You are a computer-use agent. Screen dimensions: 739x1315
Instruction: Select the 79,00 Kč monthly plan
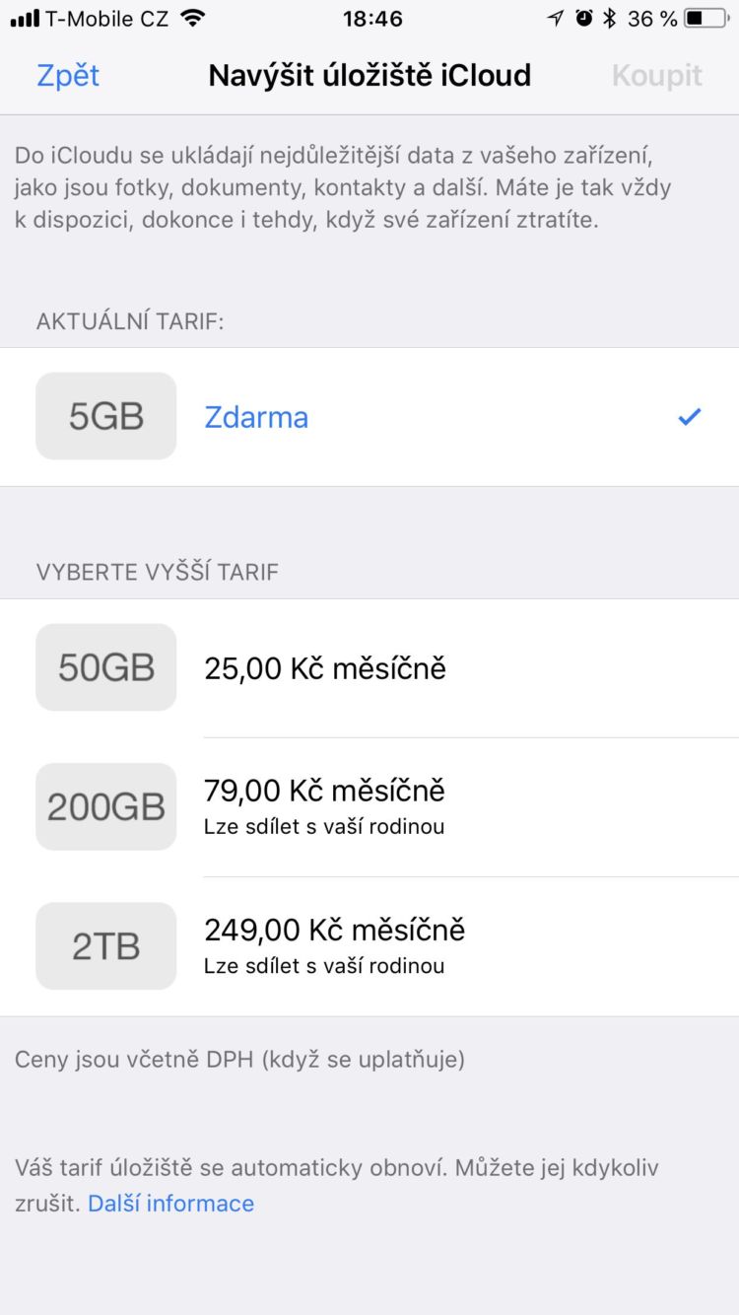(325, 791)
